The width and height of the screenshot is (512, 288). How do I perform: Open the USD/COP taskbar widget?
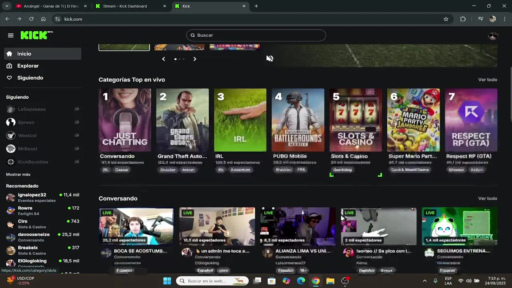pos(21,281)
